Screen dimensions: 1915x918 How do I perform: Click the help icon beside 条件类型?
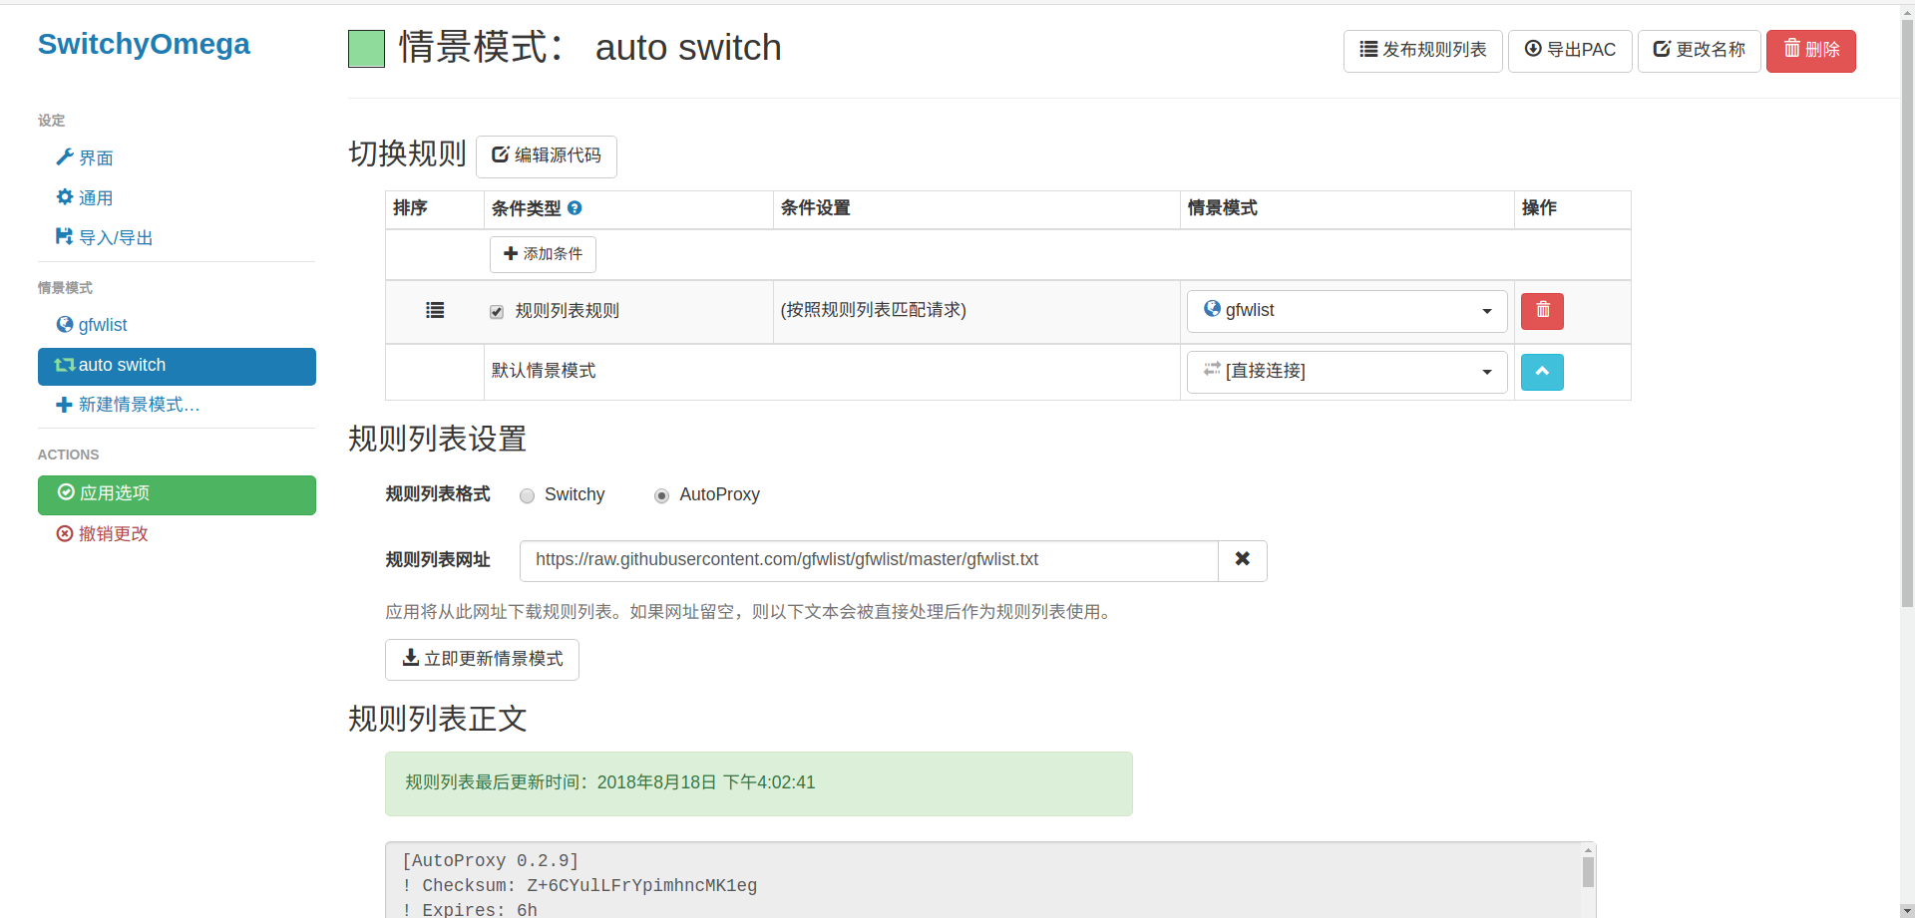574,208
